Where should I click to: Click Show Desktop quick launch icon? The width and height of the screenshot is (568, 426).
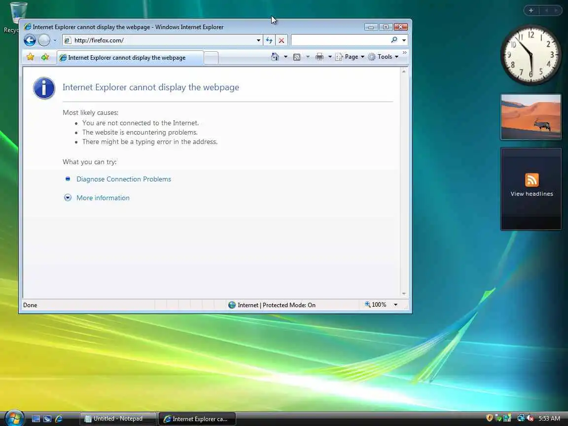36,419
